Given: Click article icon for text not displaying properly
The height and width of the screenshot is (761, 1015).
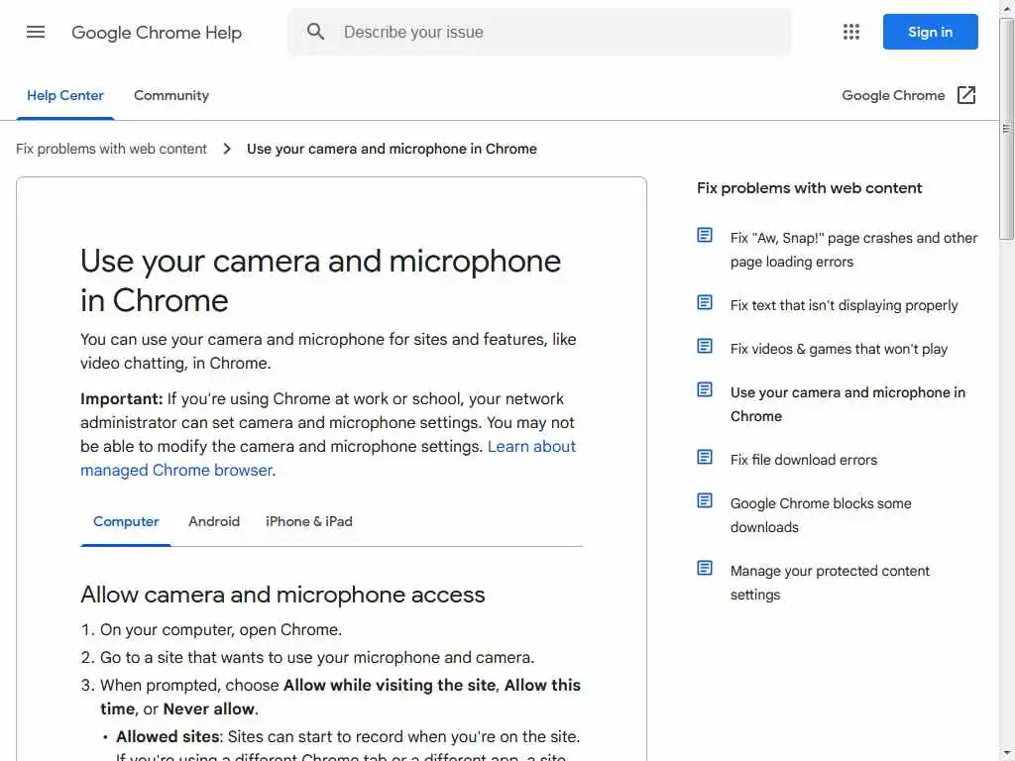Looking at the screenshot, I should [705, 302].
